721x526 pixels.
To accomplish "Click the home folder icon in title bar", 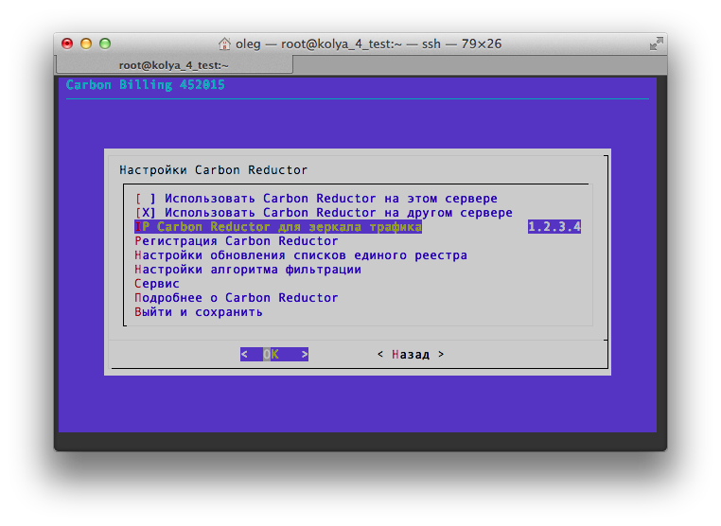I will pos(224,44).
